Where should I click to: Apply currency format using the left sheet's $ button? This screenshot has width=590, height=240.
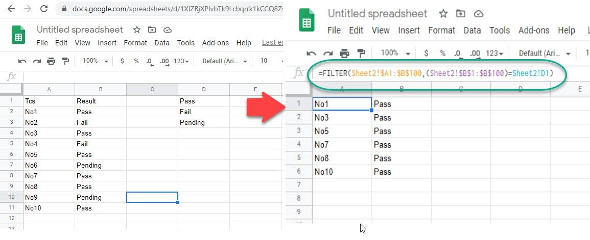point(122,61)
